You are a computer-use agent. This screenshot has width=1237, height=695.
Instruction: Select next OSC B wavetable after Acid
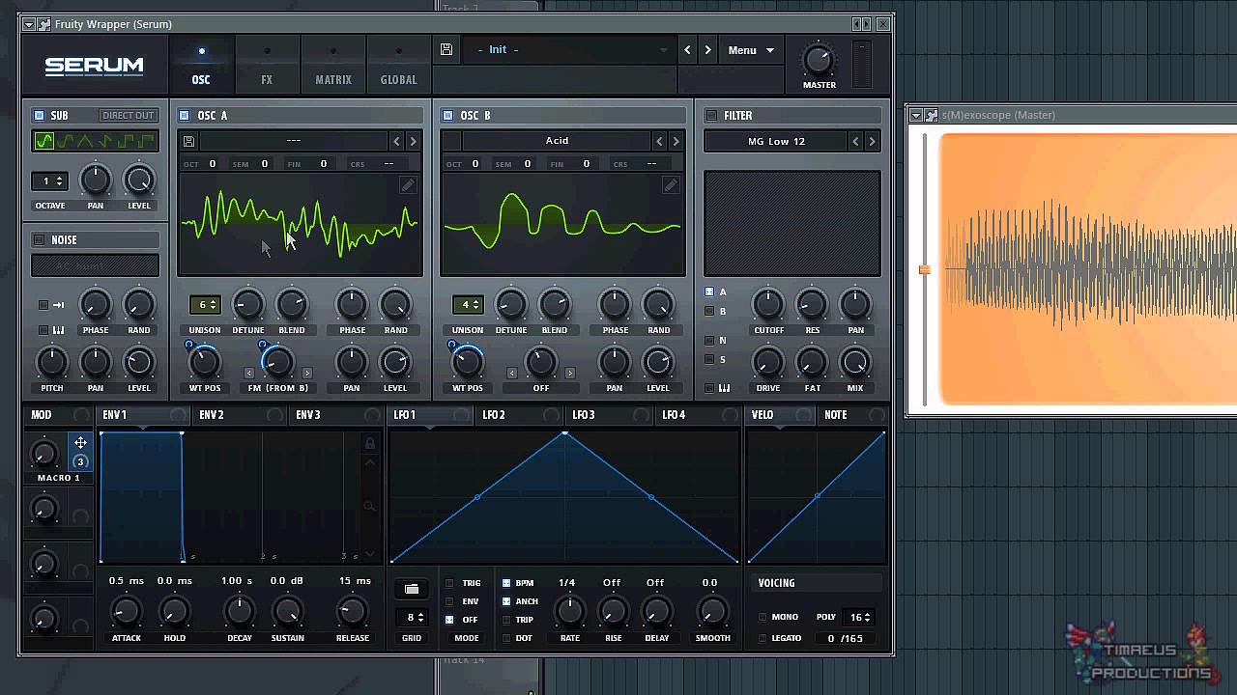pyautogui.click(x=676, y=141)
